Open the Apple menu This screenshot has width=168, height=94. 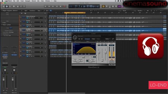(x=2, y=1)
